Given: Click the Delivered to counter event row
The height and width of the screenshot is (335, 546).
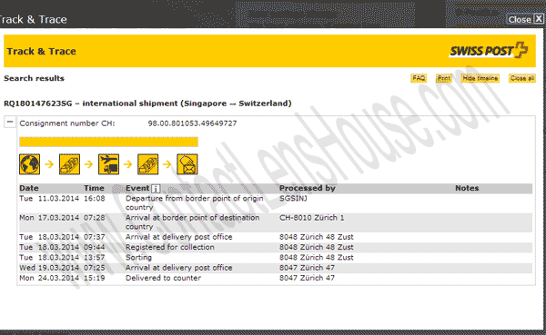Looking at the screenshot, I should tap(276, 278).
